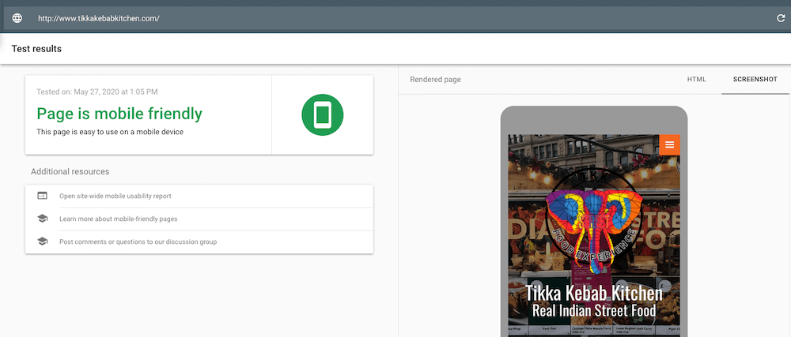This screenshot has width=791, height=337.
Task: Click the 'Tested on: May 27, 2020' text
Action: [97, 92]
